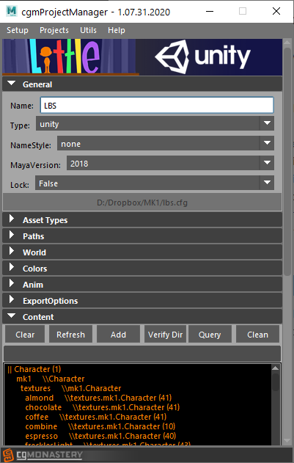Click the Name field containing LBS

pos(157,105)
